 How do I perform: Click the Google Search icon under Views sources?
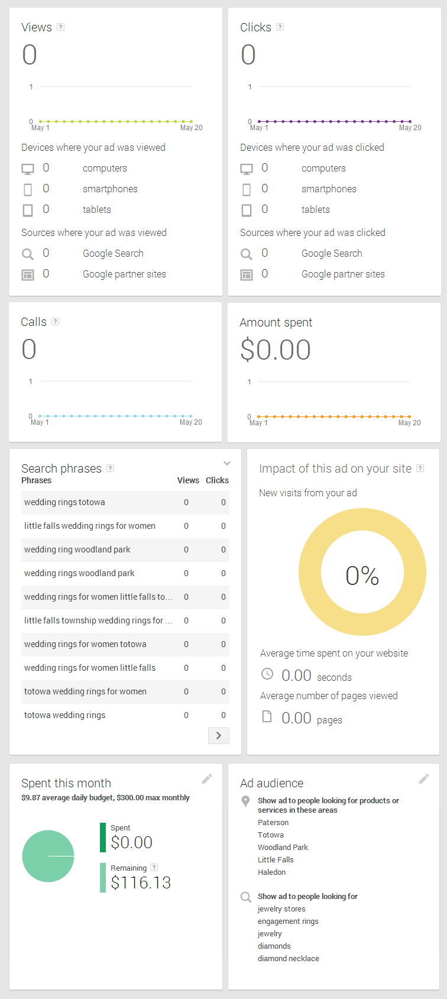pyautogui.click(x=28, y=254)
